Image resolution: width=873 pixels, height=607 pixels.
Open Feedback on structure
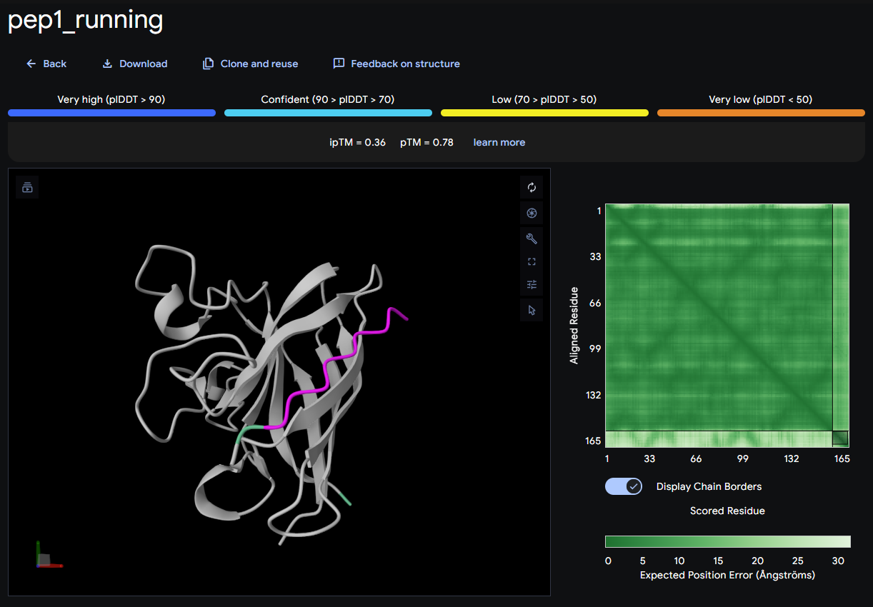pyautogui.click(x=396, y=64)
